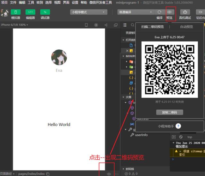Click the Hello World text in simulator
Screen dimensions: 205x176
pos(59,124)
